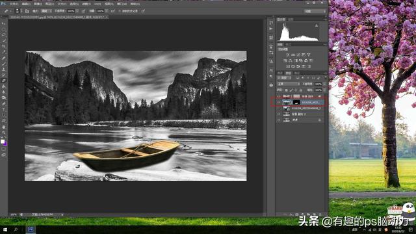Image resolution: width=416 pixels, height=234 pixels.
Task: Open the layer filter kind dropdown
Action: click(x=284, y=78)
